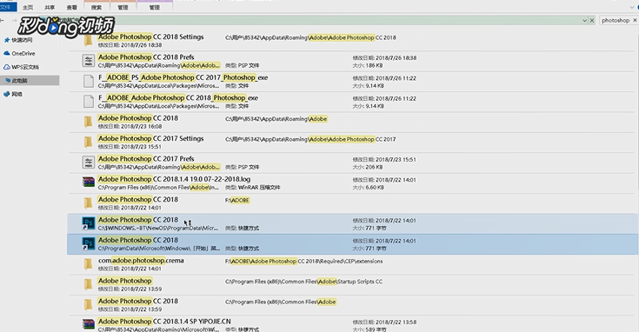
Task: Click the size value 589 字节
Action: point(376,329)
